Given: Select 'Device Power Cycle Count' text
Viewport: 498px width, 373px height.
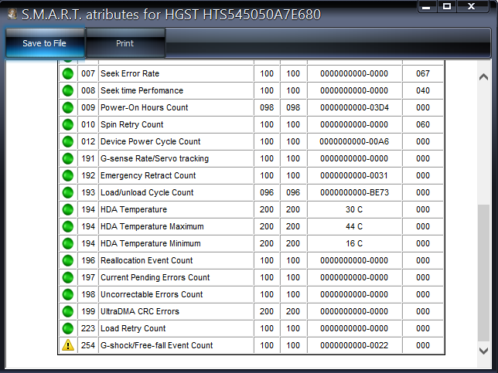Looking at the screenshot, I should coord(151,141).
